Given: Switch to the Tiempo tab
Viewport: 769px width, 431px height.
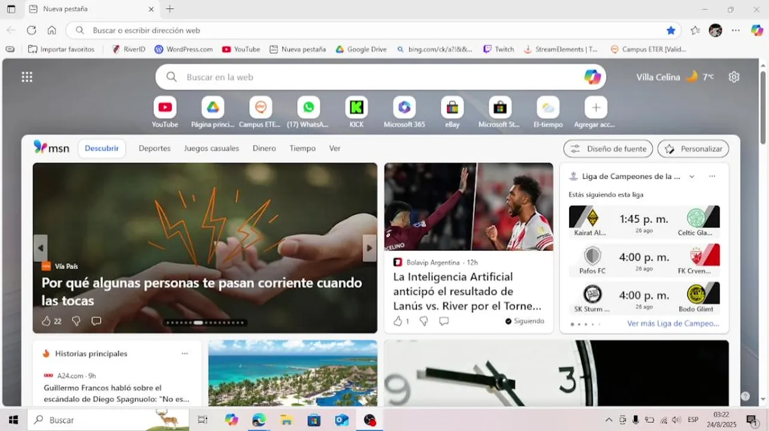Looking at the screenshot, I should pyautogui.click(x=302, y=148).
